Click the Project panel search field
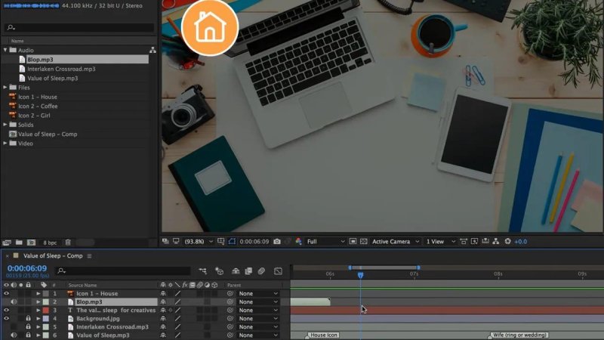This screenshot has width=604, height=340. [x=79, y=27]
